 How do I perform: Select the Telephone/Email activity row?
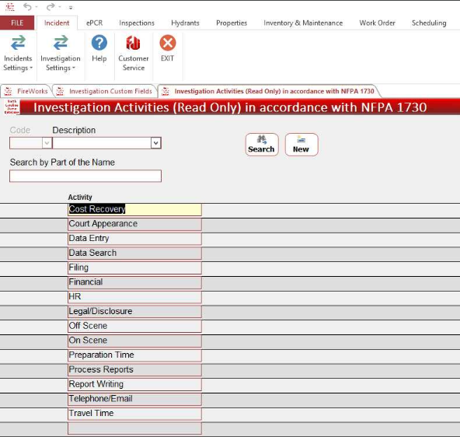(x=134, y=399)
